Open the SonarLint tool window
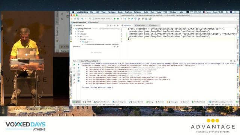The width and height of the screenshot is (240, 135). [x=185, y=102]
